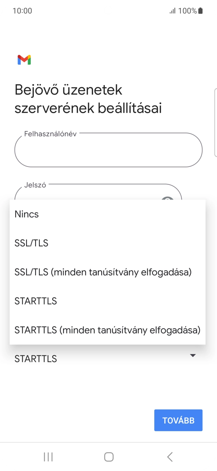This screenshot has width=217, height=471.
Task: Tap the 100% battery level indicator
Action: point(184,10)
